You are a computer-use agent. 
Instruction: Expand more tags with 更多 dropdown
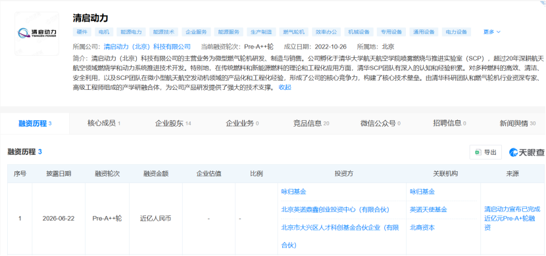[x=491, y=32]
